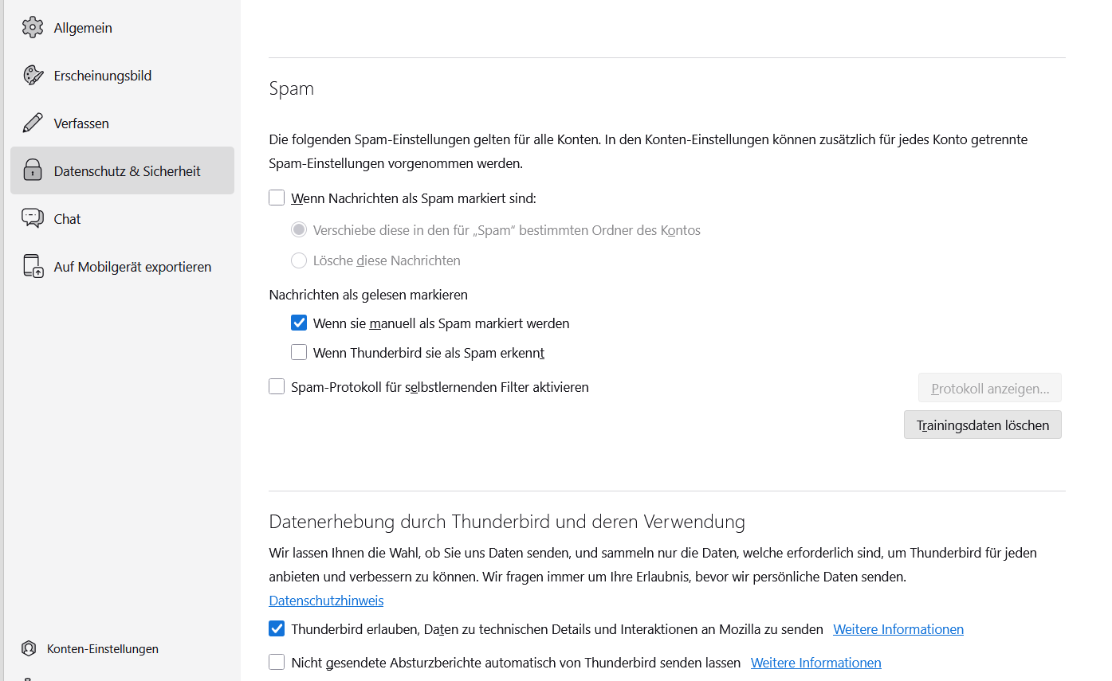Check automatic sending of Absturzberichte

(277, 663)
